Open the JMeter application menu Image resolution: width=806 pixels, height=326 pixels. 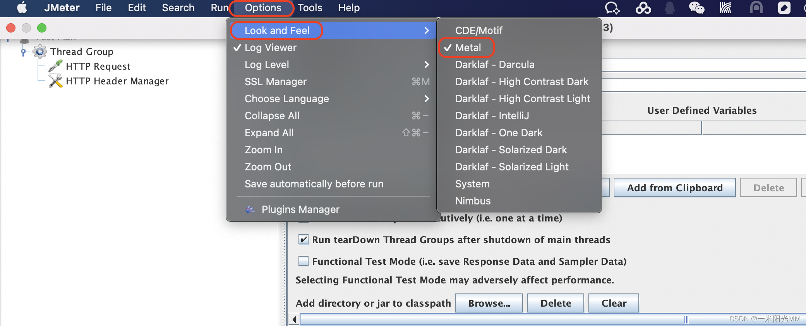coord(62,8)
